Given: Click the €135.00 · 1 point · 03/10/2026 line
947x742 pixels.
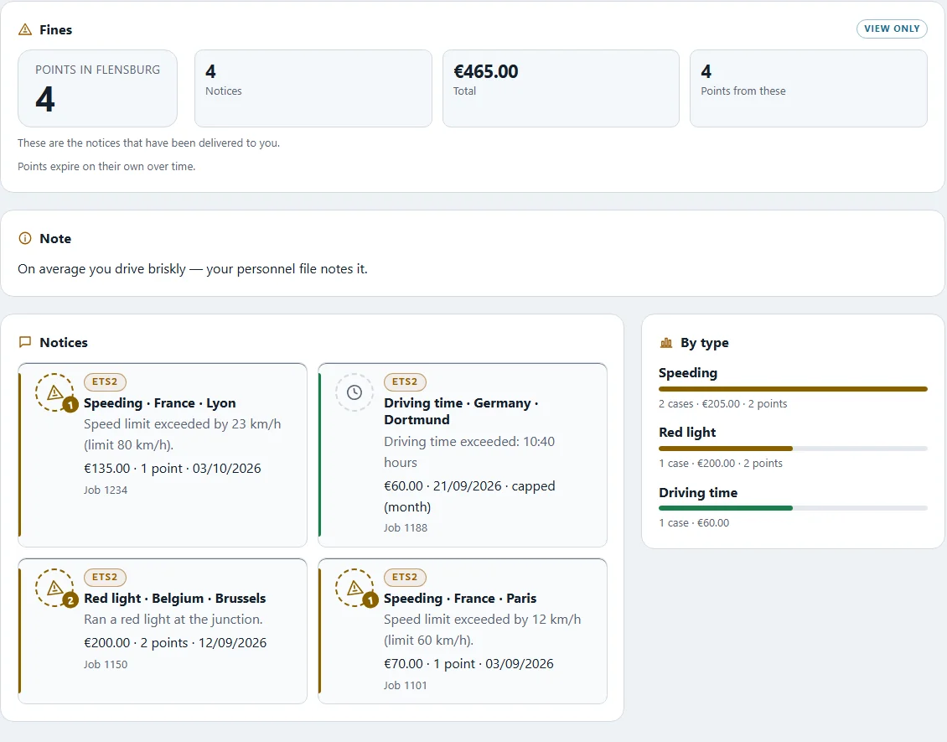Looking at the screenshot, I should click(172, 469).
